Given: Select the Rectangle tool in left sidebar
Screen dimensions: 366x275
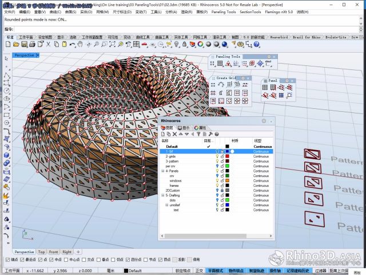Looking at the screenshot, I should [x=6, y=115].
